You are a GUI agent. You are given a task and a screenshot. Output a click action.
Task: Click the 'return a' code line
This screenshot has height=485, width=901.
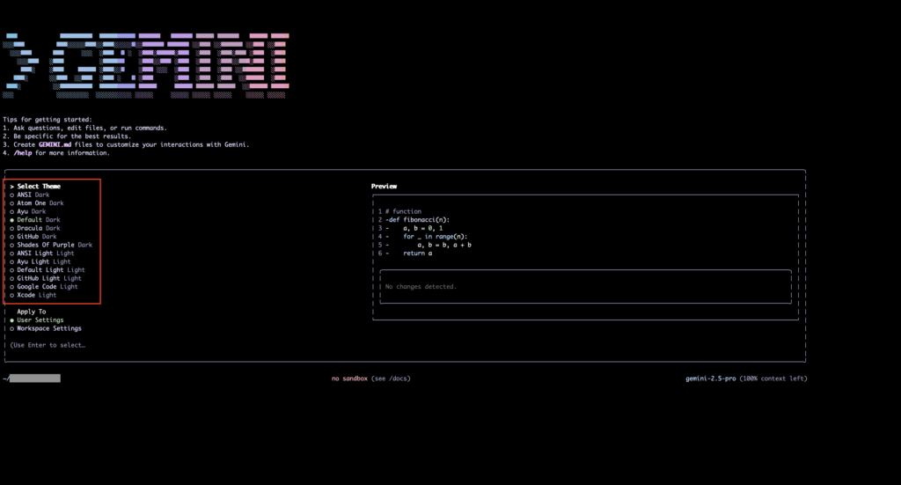click(418, 253)
